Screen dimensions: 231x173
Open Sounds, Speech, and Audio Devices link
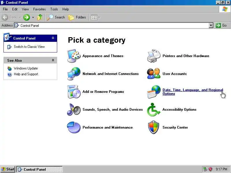tap(113, 110)
